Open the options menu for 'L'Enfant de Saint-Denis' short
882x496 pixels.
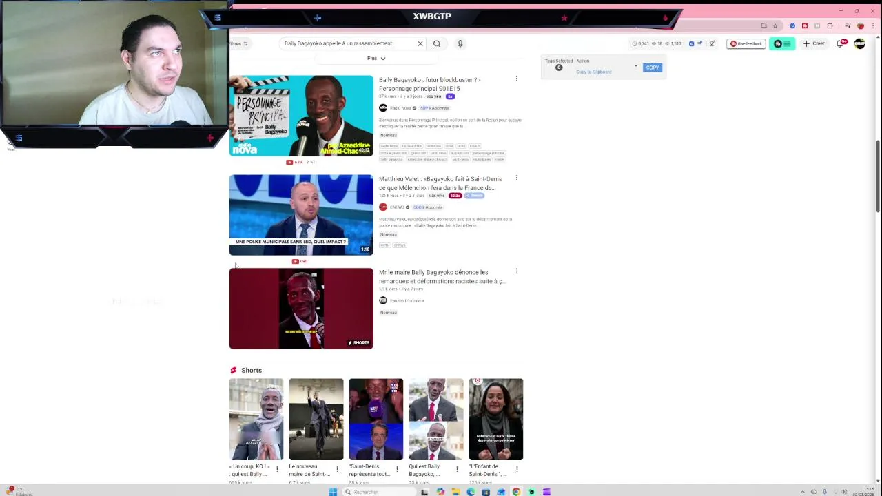pyautogui.click(x=517, y=469)
